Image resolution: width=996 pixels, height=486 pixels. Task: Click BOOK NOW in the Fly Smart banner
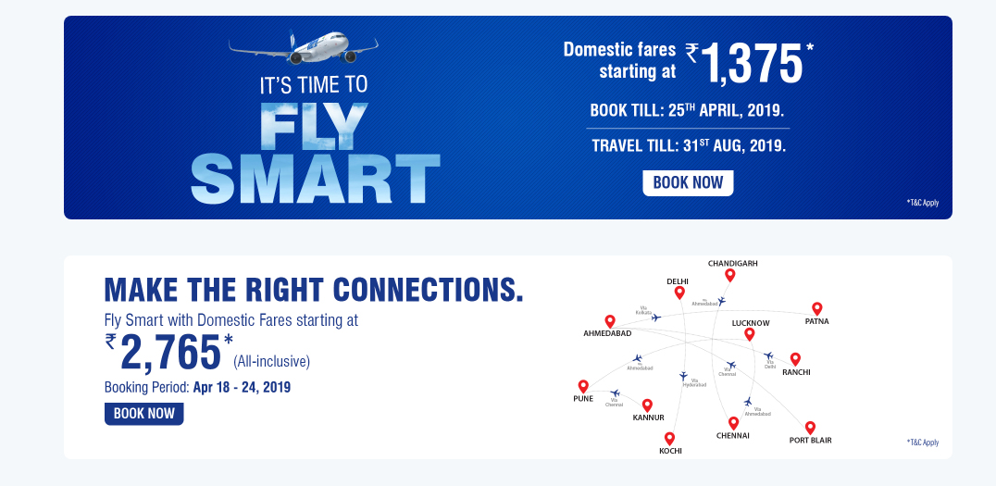click(x=688, y=183)
